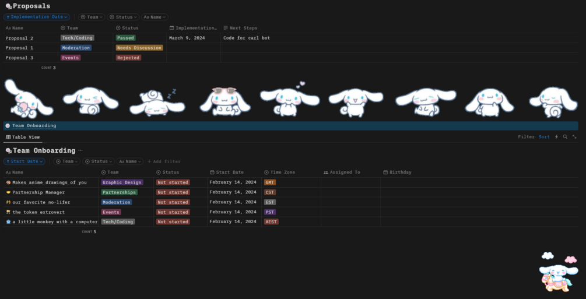Click the EST time zone tag
586x299 pixels.
point(270,202)
